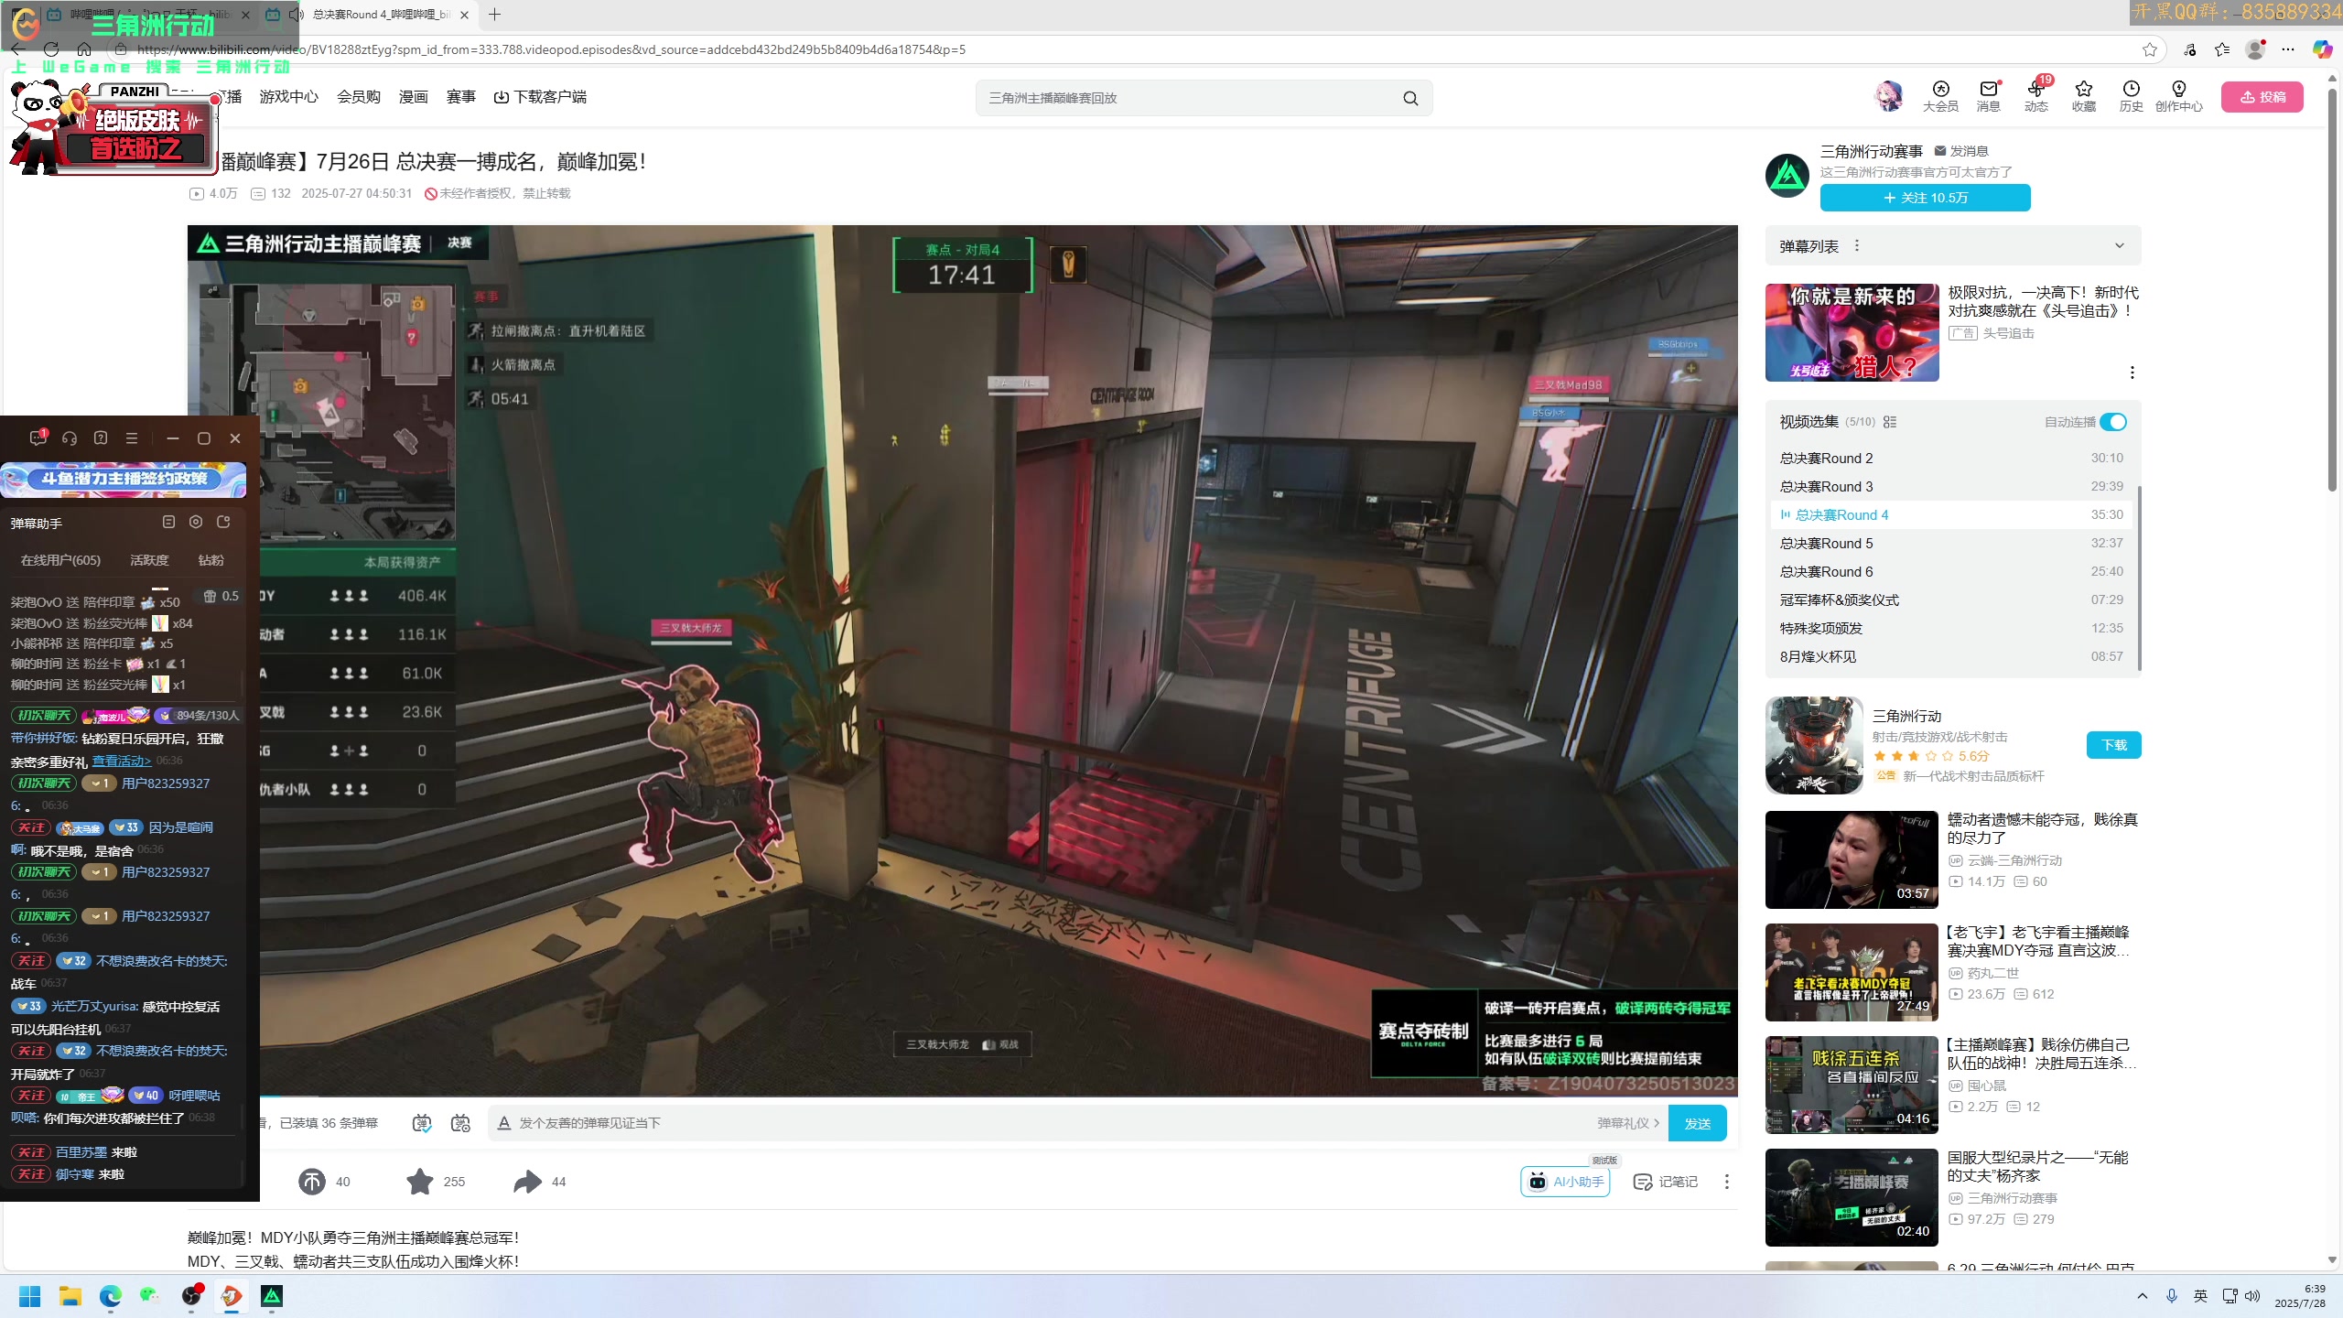This screenshot has width=2343, height=1318.
Task: Click the search magnifier icon in the search box
Action: (1410, 98)
